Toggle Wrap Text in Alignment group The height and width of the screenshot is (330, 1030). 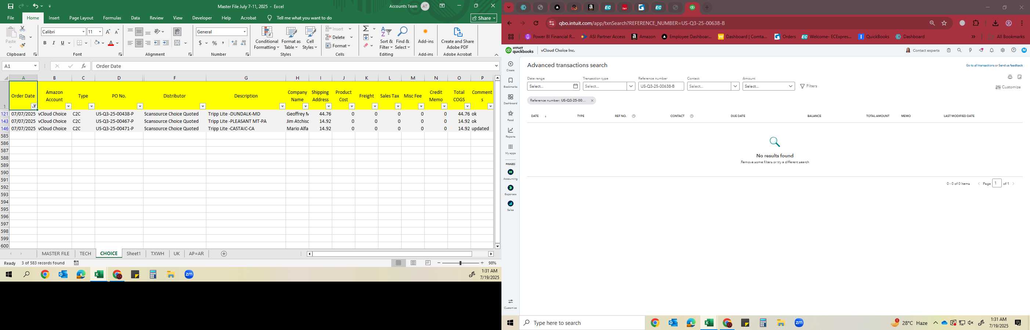(x=177, y=32)
